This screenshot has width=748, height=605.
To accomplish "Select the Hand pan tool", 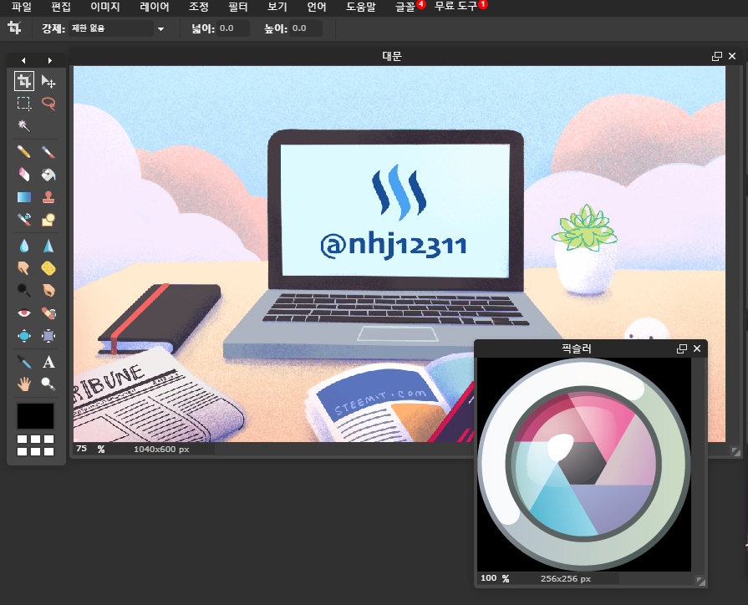I will click(24, 384).
